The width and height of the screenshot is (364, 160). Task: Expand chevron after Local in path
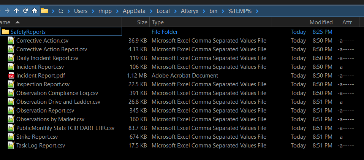click(175, 11)
